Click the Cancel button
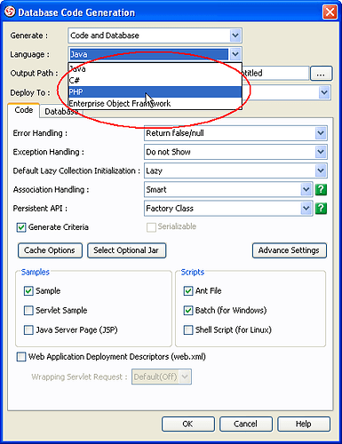Screen dimensions: 342x444 point(246,424)
